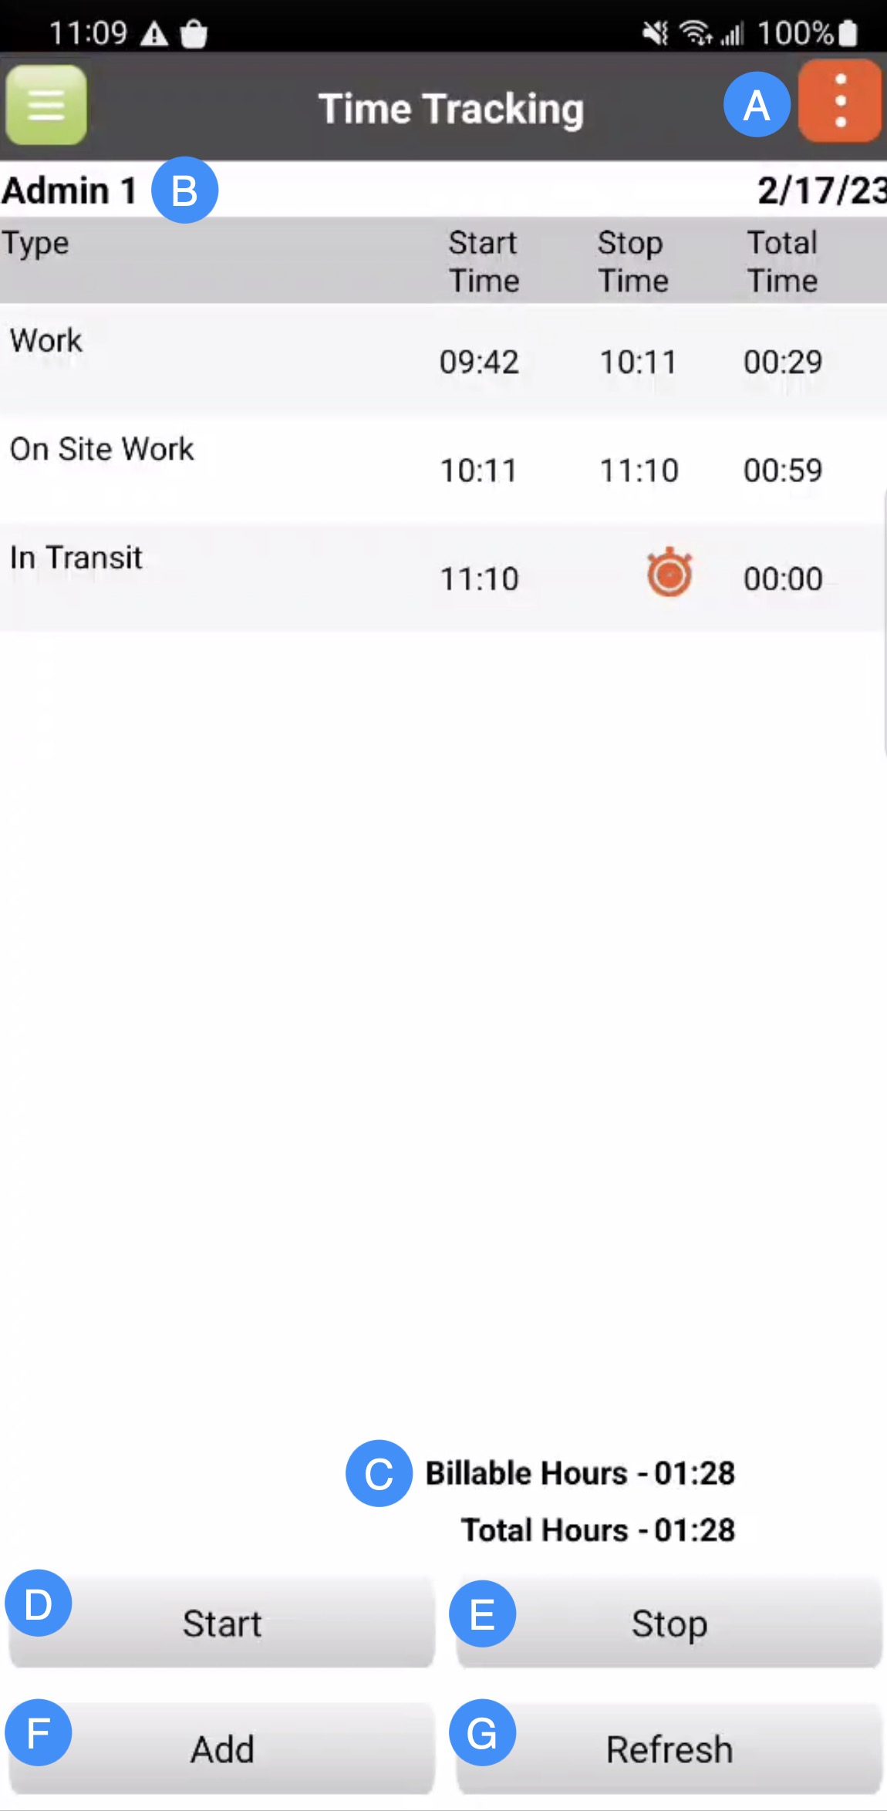Tap the blue D marker badge
The width and height of the screenshot is (887, 1811).
pos(39,1604)
